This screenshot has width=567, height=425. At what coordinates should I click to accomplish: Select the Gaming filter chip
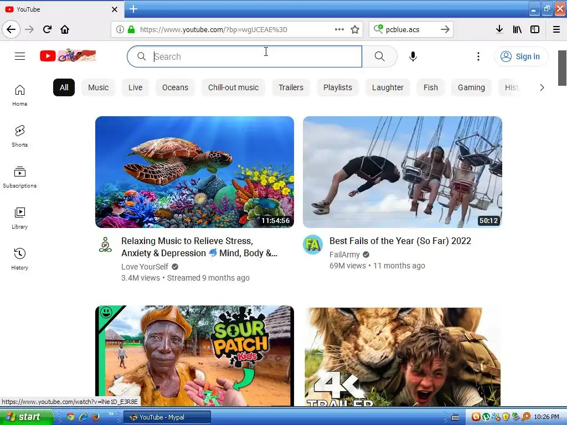pyautogui.click(x=471, y=87)
